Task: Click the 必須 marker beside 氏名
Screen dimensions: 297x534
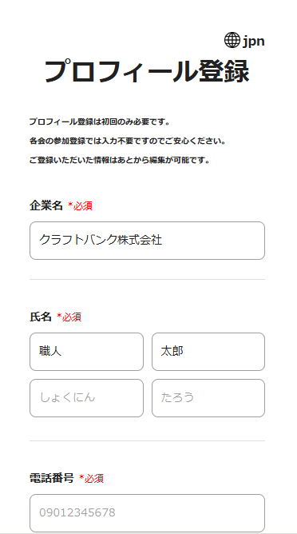Action: click(x=69, y=317)
